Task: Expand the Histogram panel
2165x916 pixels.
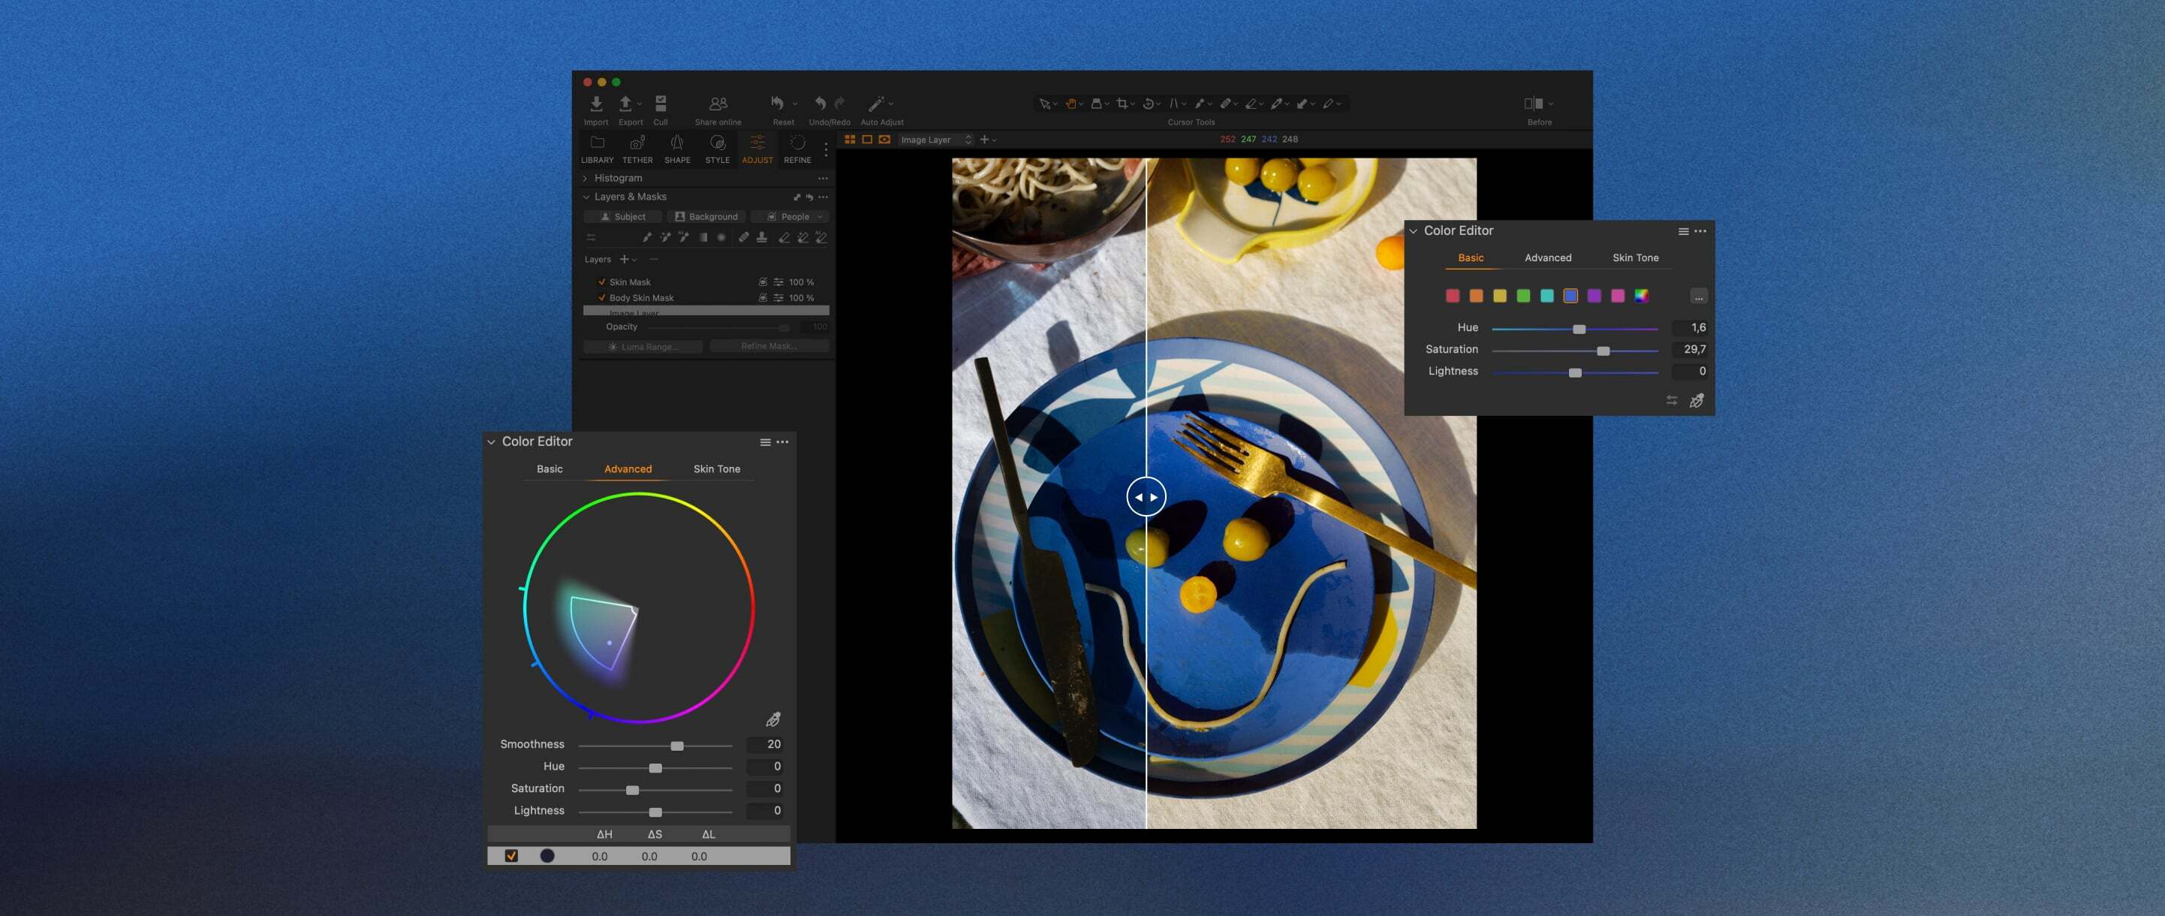Action: tap(586, 178)
